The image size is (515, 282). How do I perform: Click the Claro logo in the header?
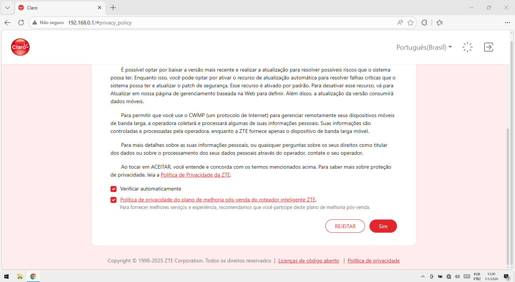click(20, 47)
